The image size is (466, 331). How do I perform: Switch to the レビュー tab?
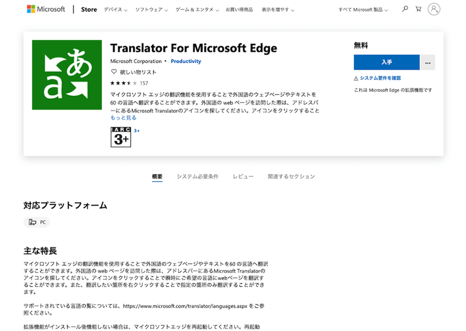(243, 177)
